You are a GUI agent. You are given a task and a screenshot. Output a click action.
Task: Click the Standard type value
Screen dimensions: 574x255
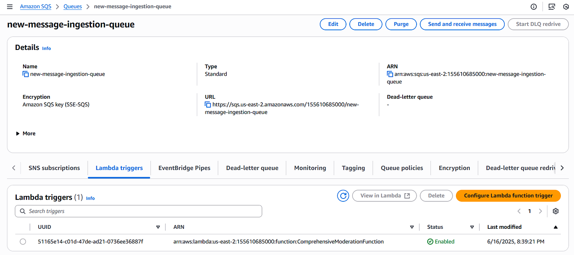click(x=216, y=74)
